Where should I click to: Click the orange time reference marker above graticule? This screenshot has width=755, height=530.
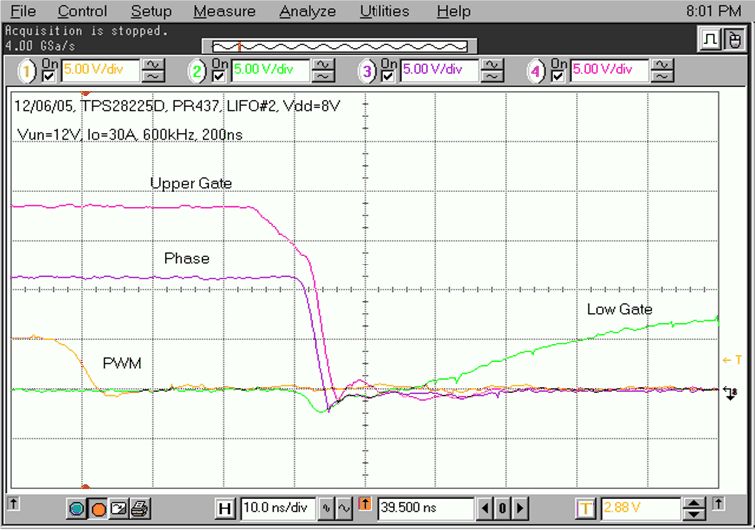point(86,93)
